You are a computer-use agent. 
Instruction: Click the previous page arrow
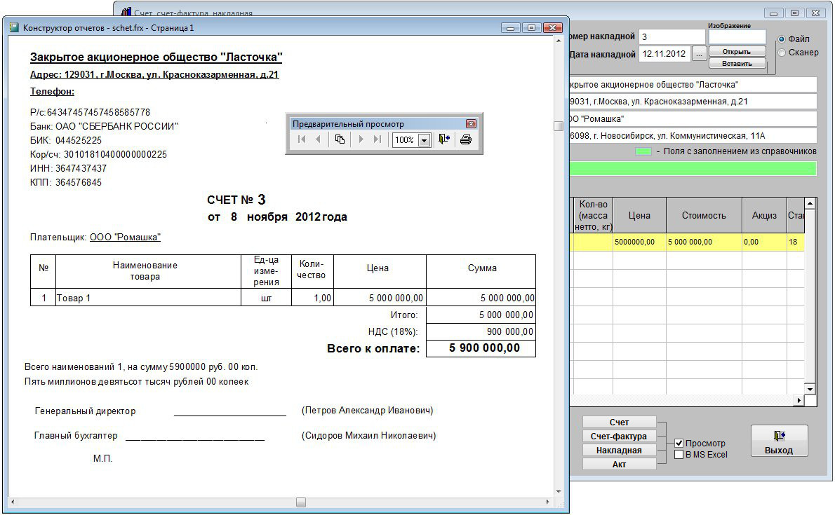click(x=317, y=139)
